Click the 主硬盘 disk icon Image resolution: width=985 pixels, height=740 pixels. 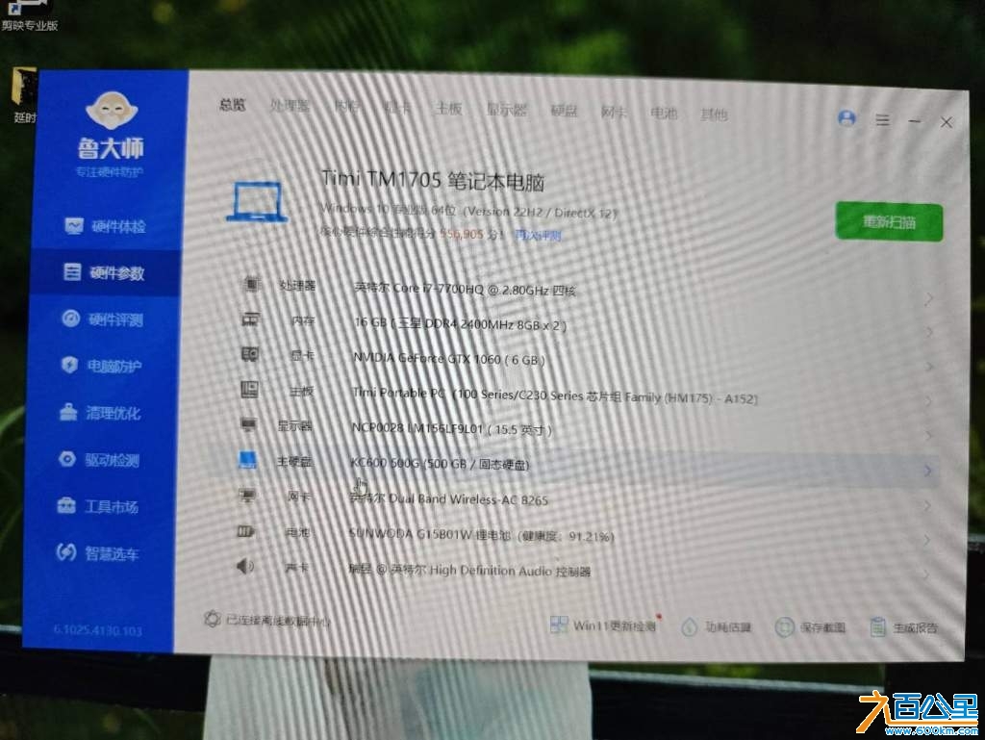[247, 460]
